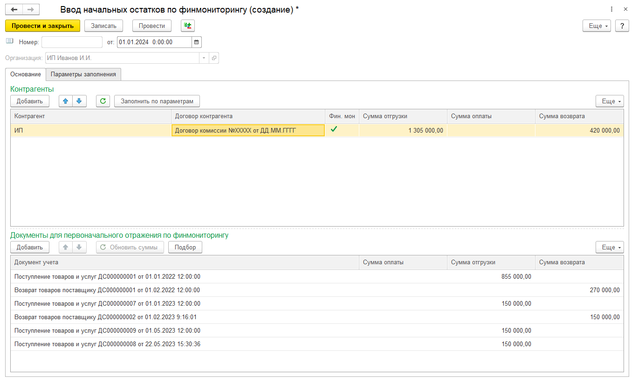638x382 pixels.
Task: Open the Еще menu of the Контрагенты table
Action: point(610,101)
